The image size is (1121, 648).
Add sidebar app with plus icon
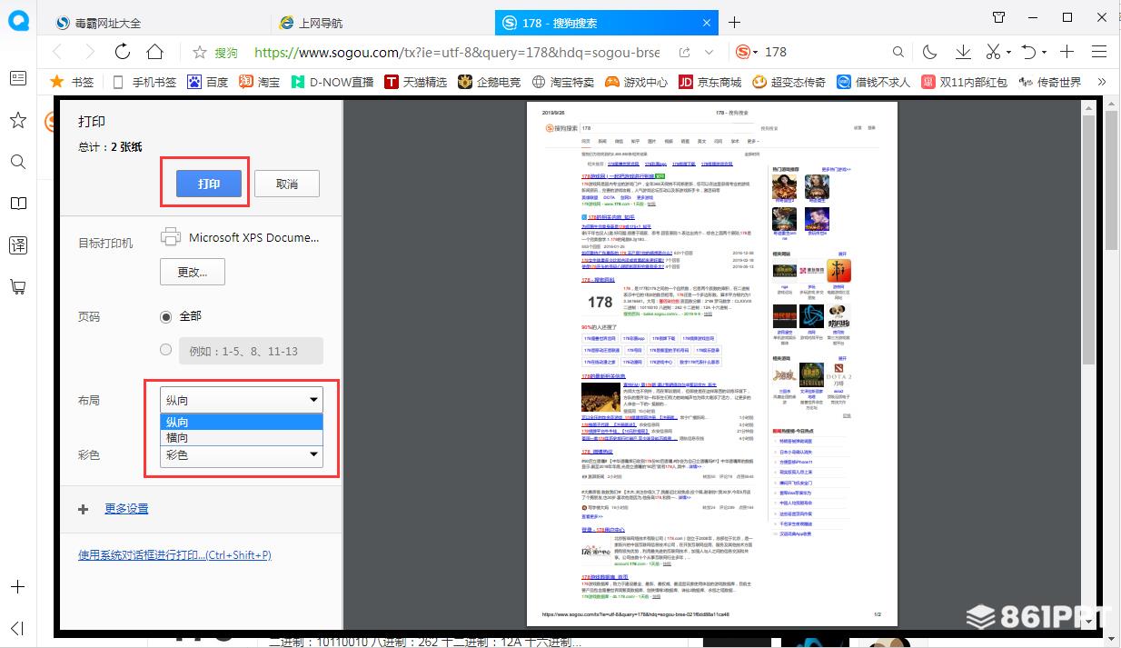(x=17, y=587)
